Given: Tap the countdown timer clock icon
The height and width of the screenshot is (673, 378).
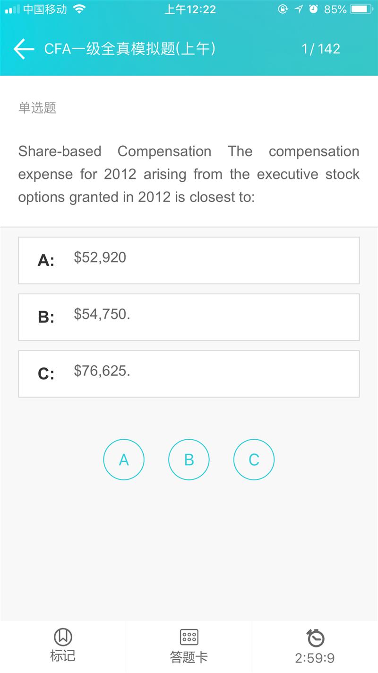Looking at the screenshot, I should pos(315,638).
